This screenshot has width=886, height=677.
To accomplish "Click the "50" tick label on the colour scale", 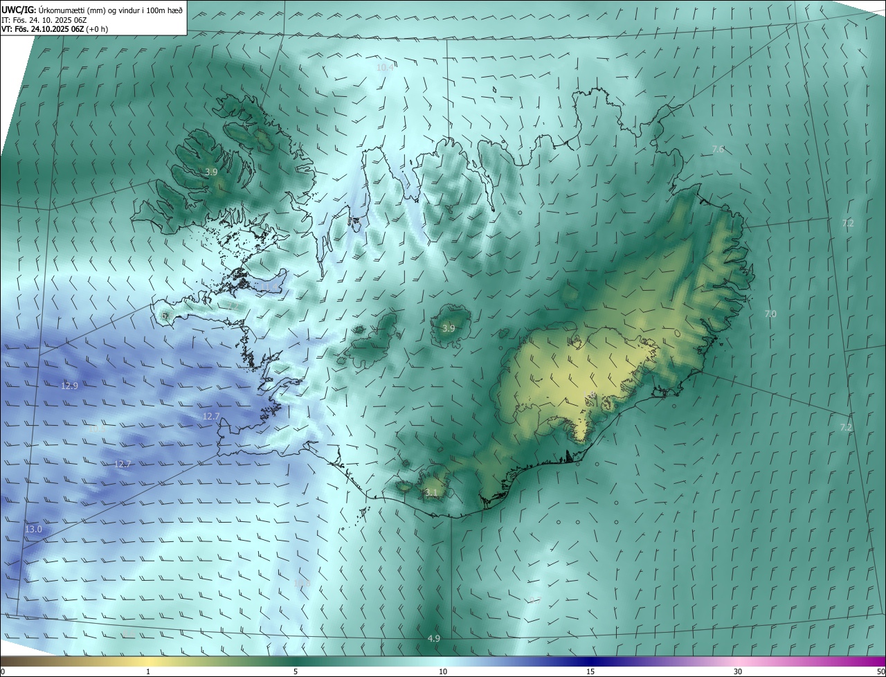I will (880, 671).
